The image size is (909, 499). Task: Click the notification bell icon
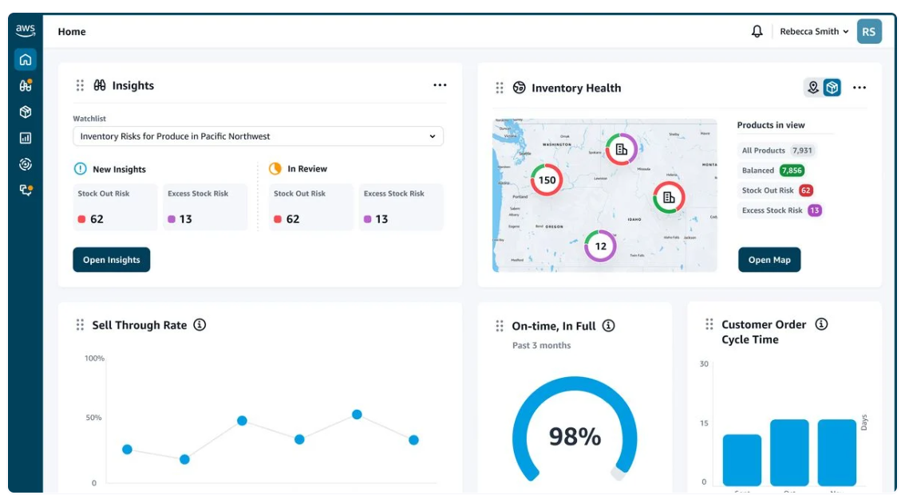tap(757, 31)
